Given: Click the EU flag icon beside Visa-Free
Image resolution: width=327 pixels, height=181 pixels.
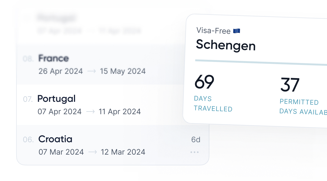Looking at the screenshot, I should click(x=237, y=31).
